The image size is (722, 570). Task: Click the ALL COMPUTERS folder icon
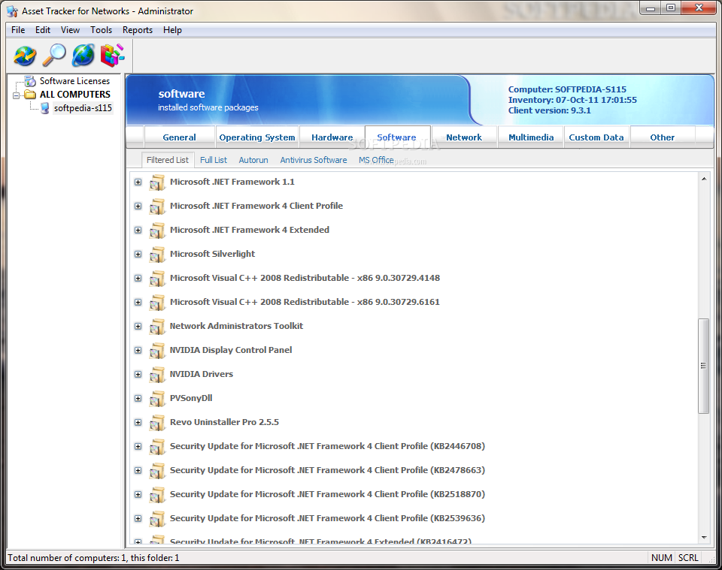point(30,95)
